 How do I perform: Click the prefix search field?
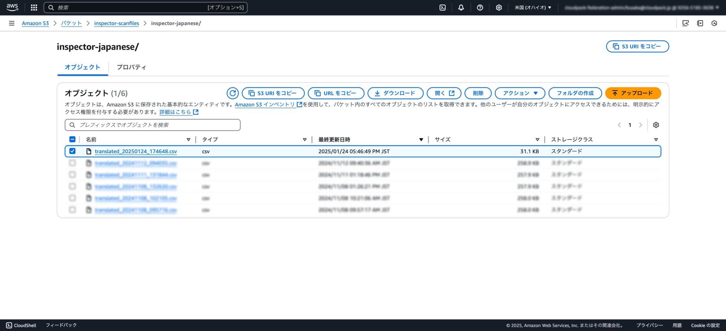[152, 125]
